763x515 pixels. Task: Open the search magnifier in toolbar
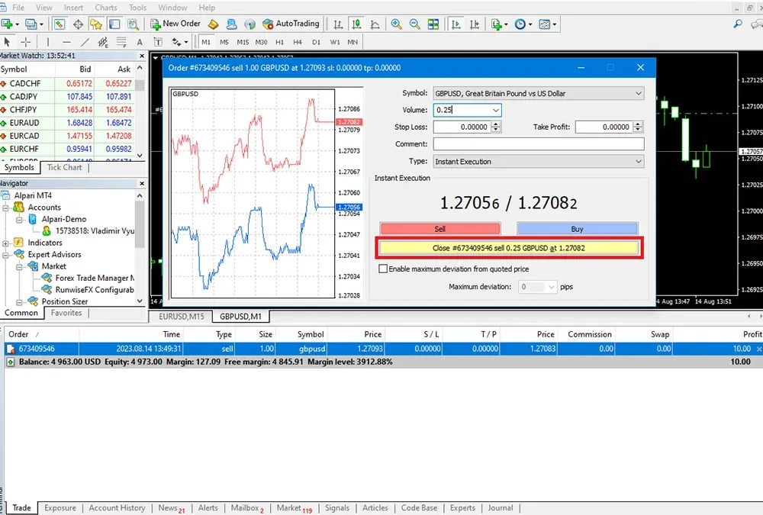pyautogui.click(x=738, y=24)
